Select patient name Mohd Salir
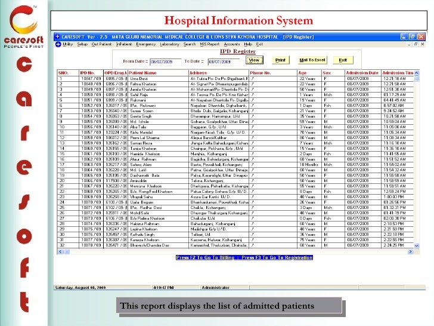 pyautogui.click(x=139, y=213)
